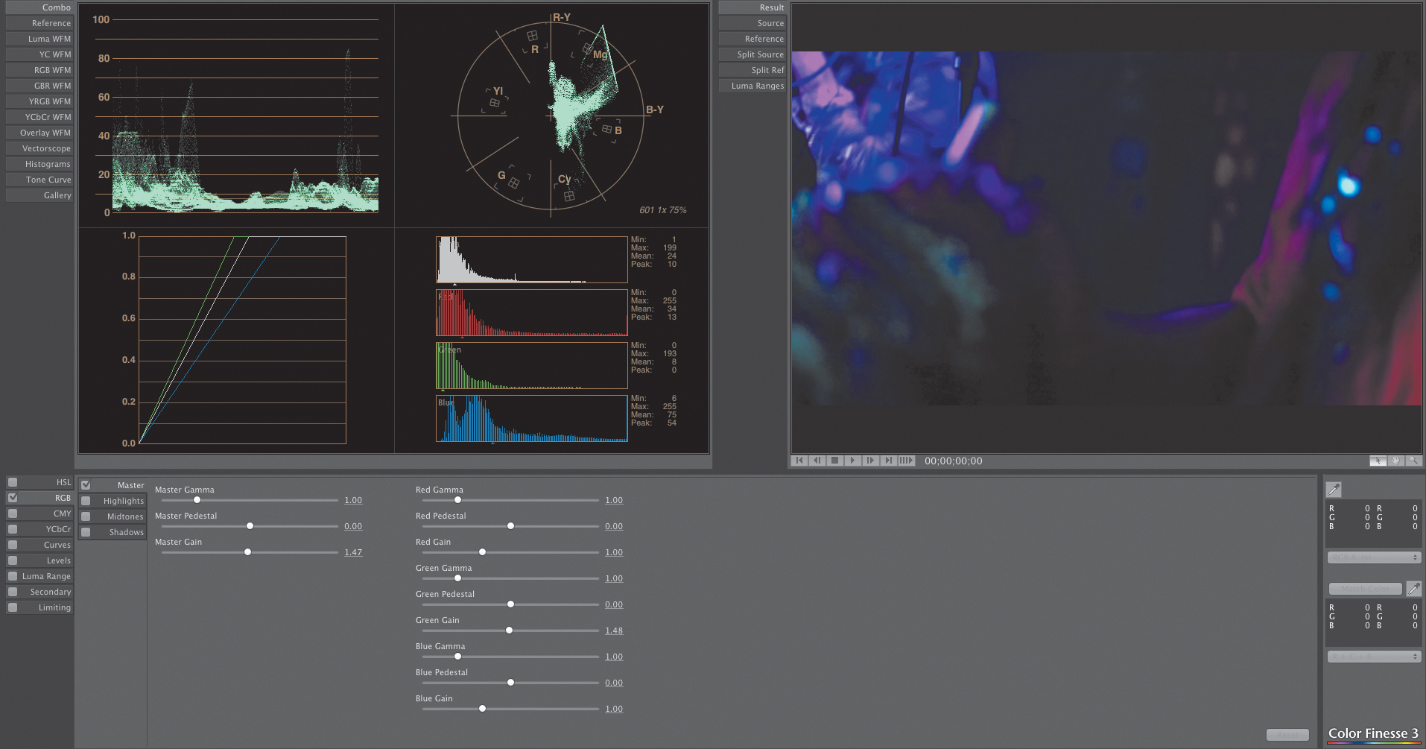This screenshot has width=1426, height=749.
Task: Click the Match Color button
Action: click(1365, 589)
